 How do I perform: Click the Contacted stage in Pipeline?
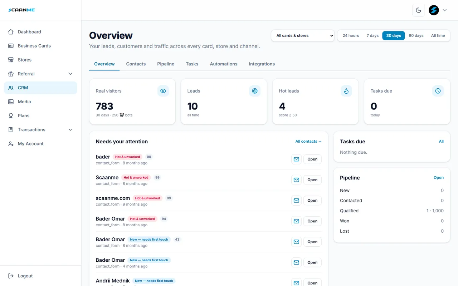click(392, 201)
